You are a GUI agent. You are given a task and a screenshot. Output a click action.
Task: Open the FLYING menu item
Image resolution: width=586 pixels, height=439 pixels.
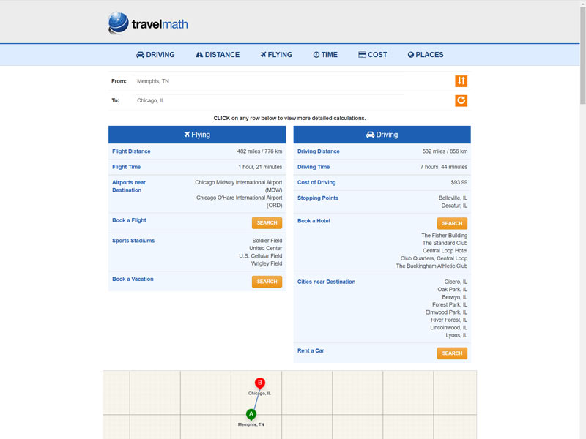click(x=276, y=54)
